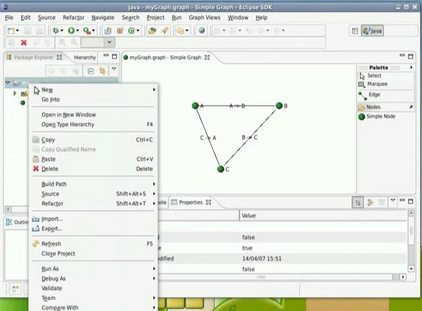Click Link with Editor icon
The width and height of the screenshot is (422, 311).
coord(102,71)
